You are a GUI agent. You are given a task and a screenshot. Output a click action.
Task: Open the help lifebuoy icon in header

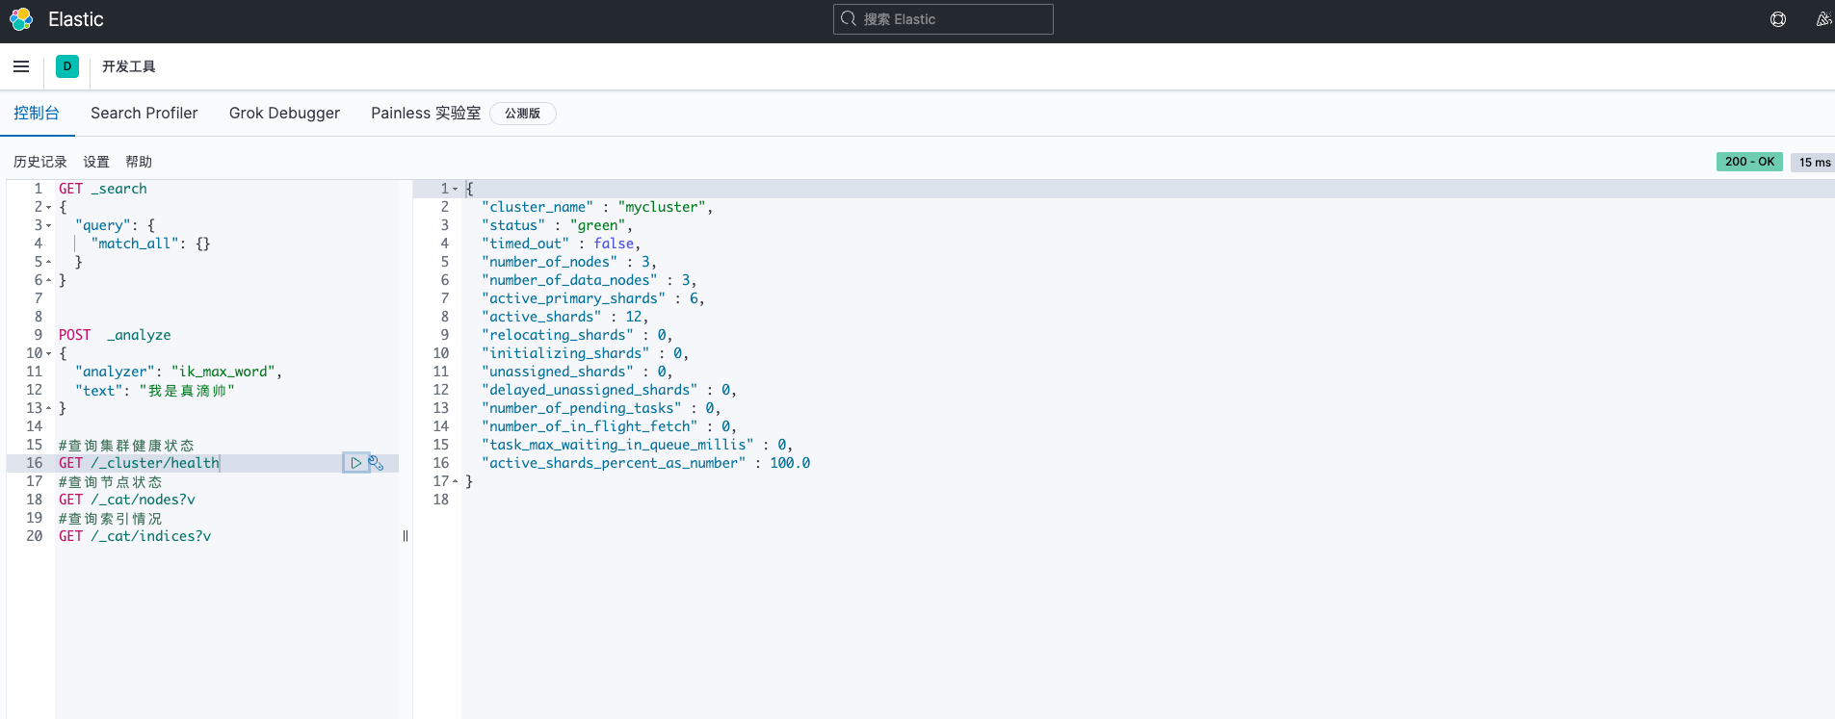(x=1778, y=19)
